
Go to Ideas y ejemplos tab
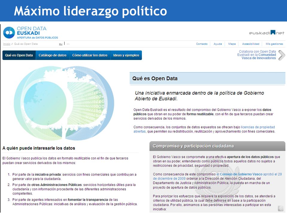pos(126,55)
